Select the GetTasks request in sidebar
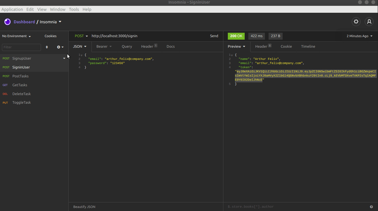Screen dimensions: 378x211 [x=19, y=85]
